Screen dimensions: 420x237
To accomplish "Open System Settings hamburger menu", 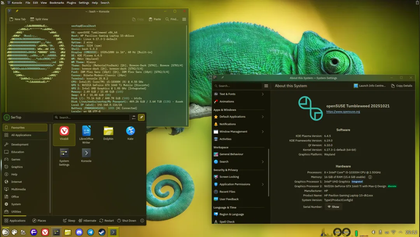I will 266,86.
